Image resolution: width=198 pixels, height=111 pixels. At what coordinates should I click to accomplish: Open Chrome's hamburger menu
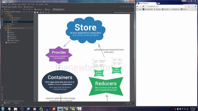196,6
